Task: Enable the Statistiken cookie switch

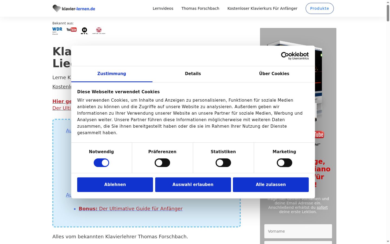Action: tap(223, 163)
